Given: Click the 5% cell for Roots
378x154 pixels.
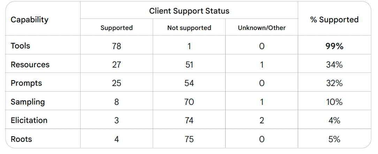Looking at the screenshot, I should (334, 139).
